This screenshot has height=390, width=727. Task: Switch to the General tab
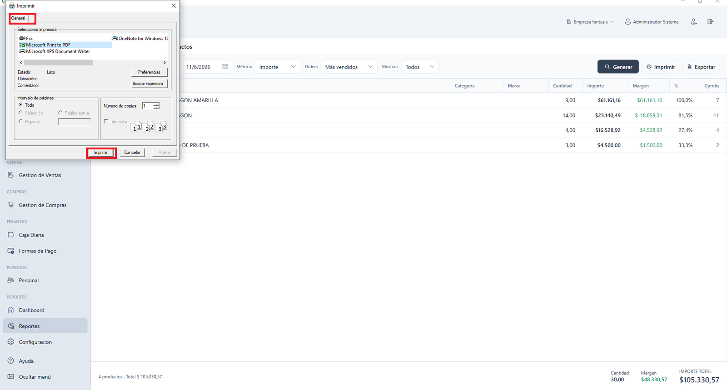pos(18,18)
